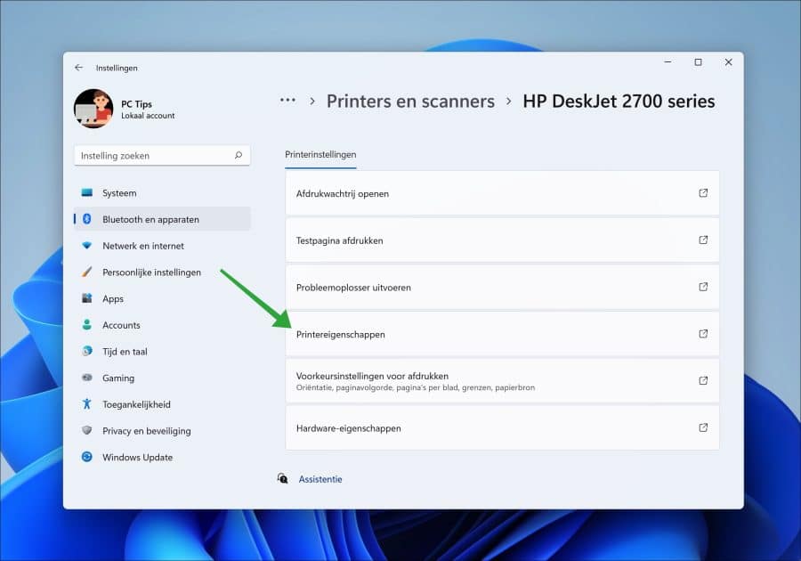Run Probleemoplosser uitvoeren
This screenshot has width=801, height=561.
(x=502, y=287)
